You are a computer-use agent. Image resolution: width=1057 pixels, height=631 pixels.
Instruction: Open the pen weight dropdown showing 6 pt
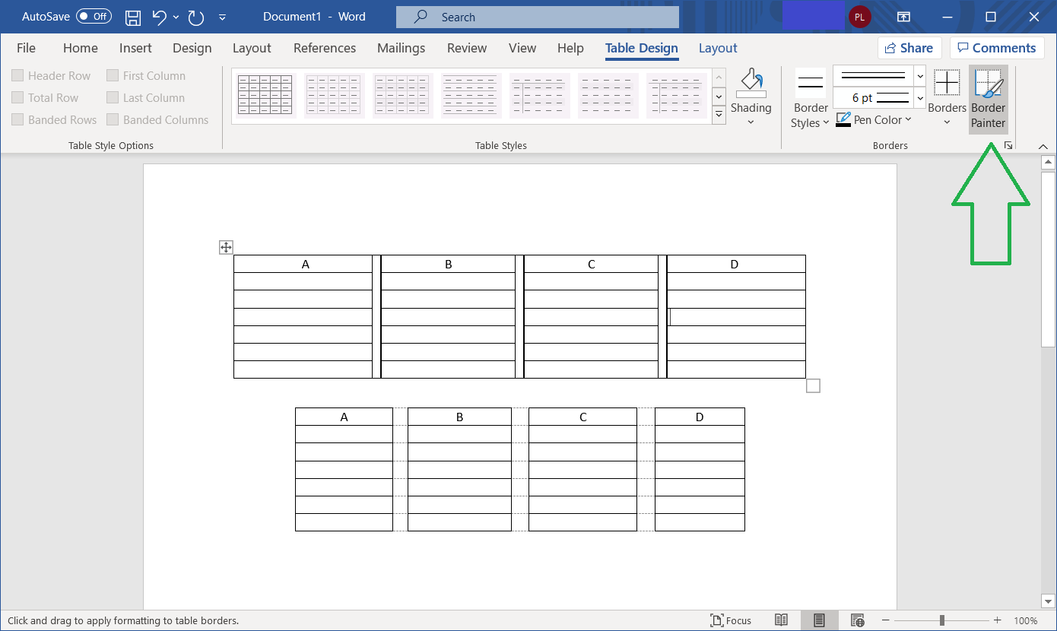[x=919, y=97]
